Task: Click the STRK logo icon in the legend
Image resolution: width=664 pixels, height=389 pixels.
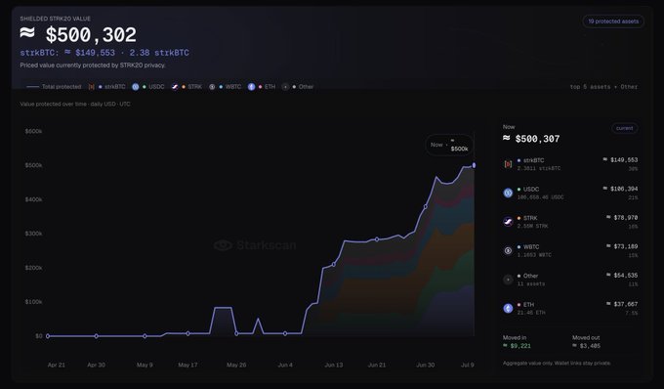Action: (175, 87)
